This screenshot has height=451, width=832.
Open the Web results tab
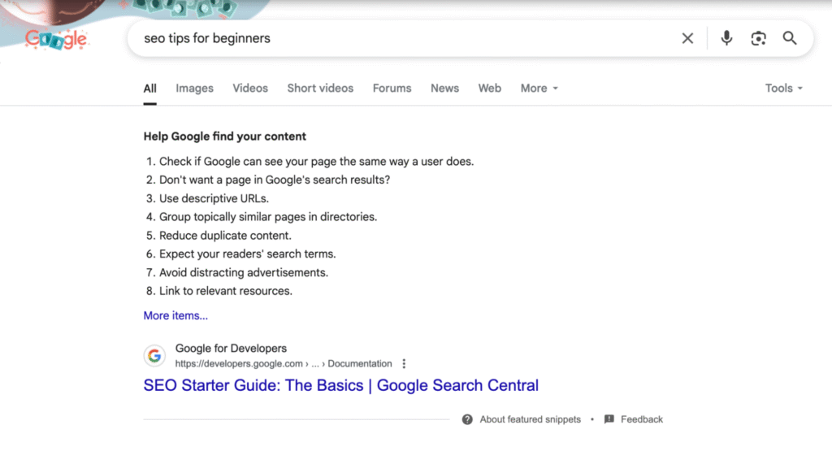click(x=489, y=89)
